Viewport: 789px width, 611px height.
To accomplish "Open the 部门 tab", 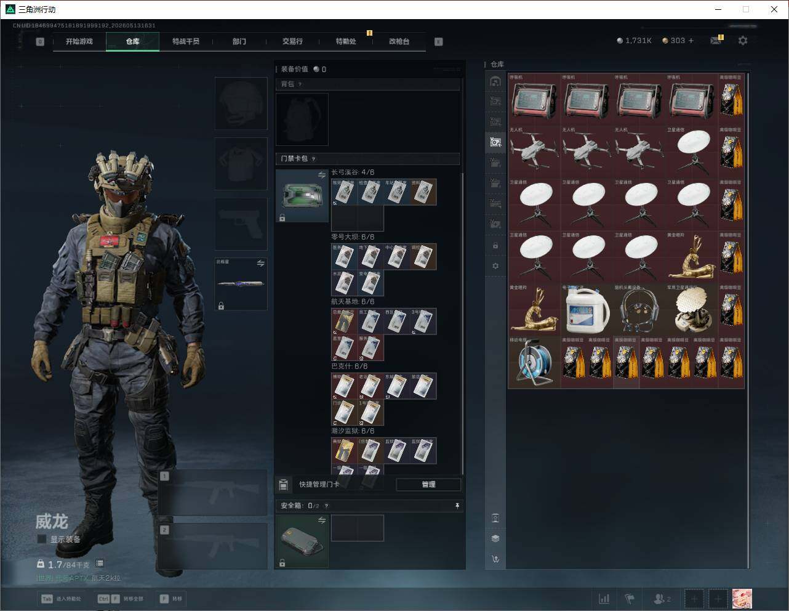I will click(x=239, y=41).
